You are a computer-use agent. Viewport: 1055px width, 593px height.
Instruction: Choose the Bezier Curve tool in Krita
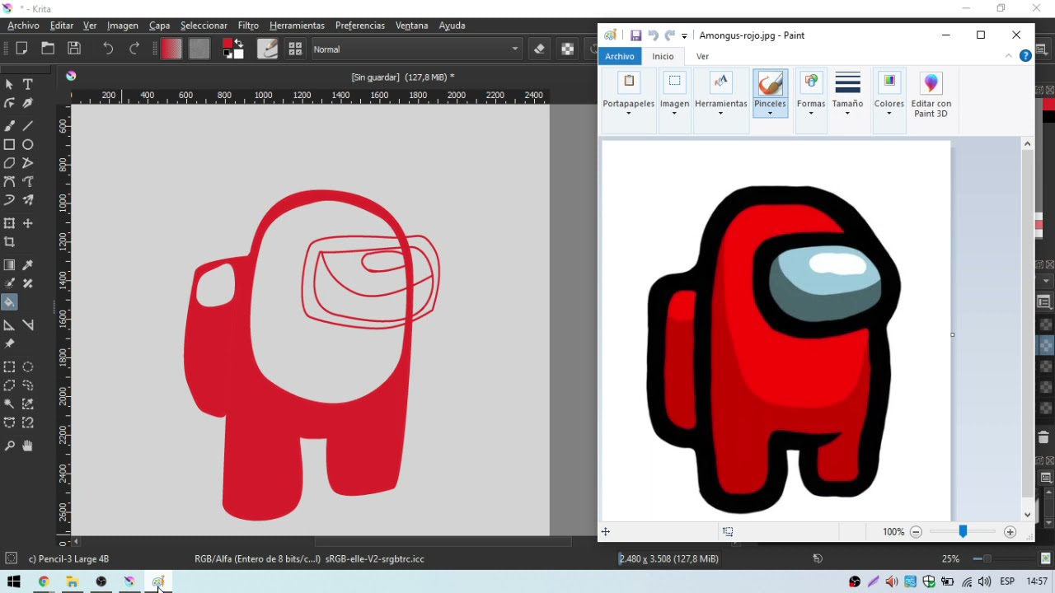point(9,181)
